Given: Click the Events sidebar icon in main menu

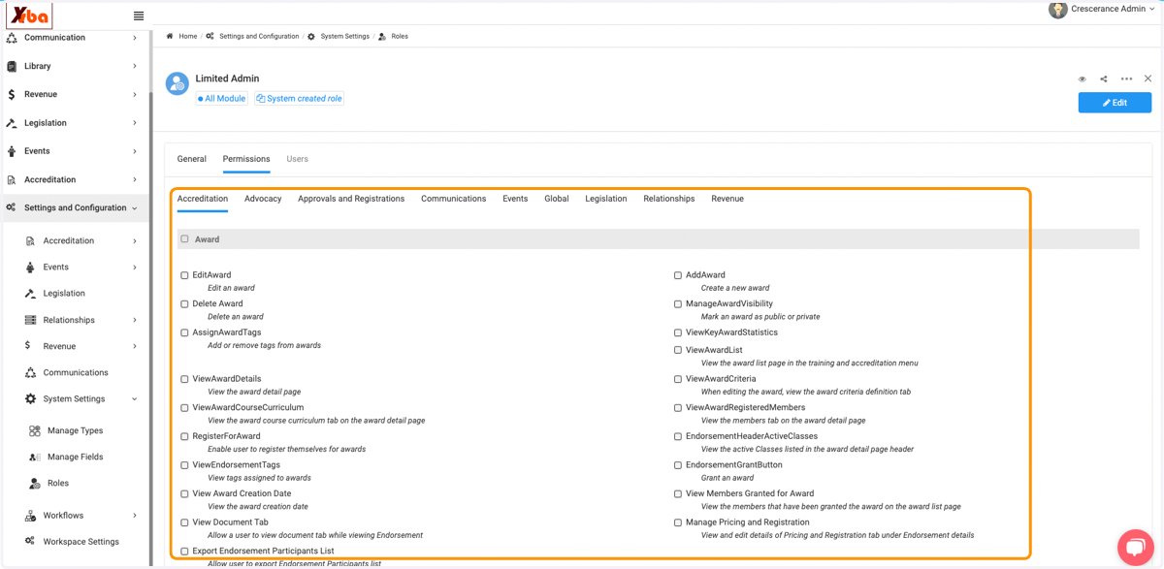Looking at the screenshot, I should 12,151.
